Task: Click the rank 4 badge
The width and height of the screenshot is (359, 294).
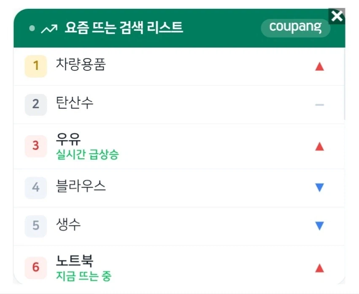Action: pyautogui.click(x=36, y=188)
